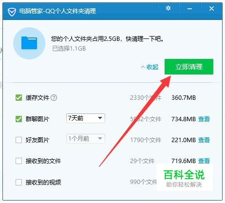
Task: Click the settings gear icon in title bar
Action: pos(168,8)
